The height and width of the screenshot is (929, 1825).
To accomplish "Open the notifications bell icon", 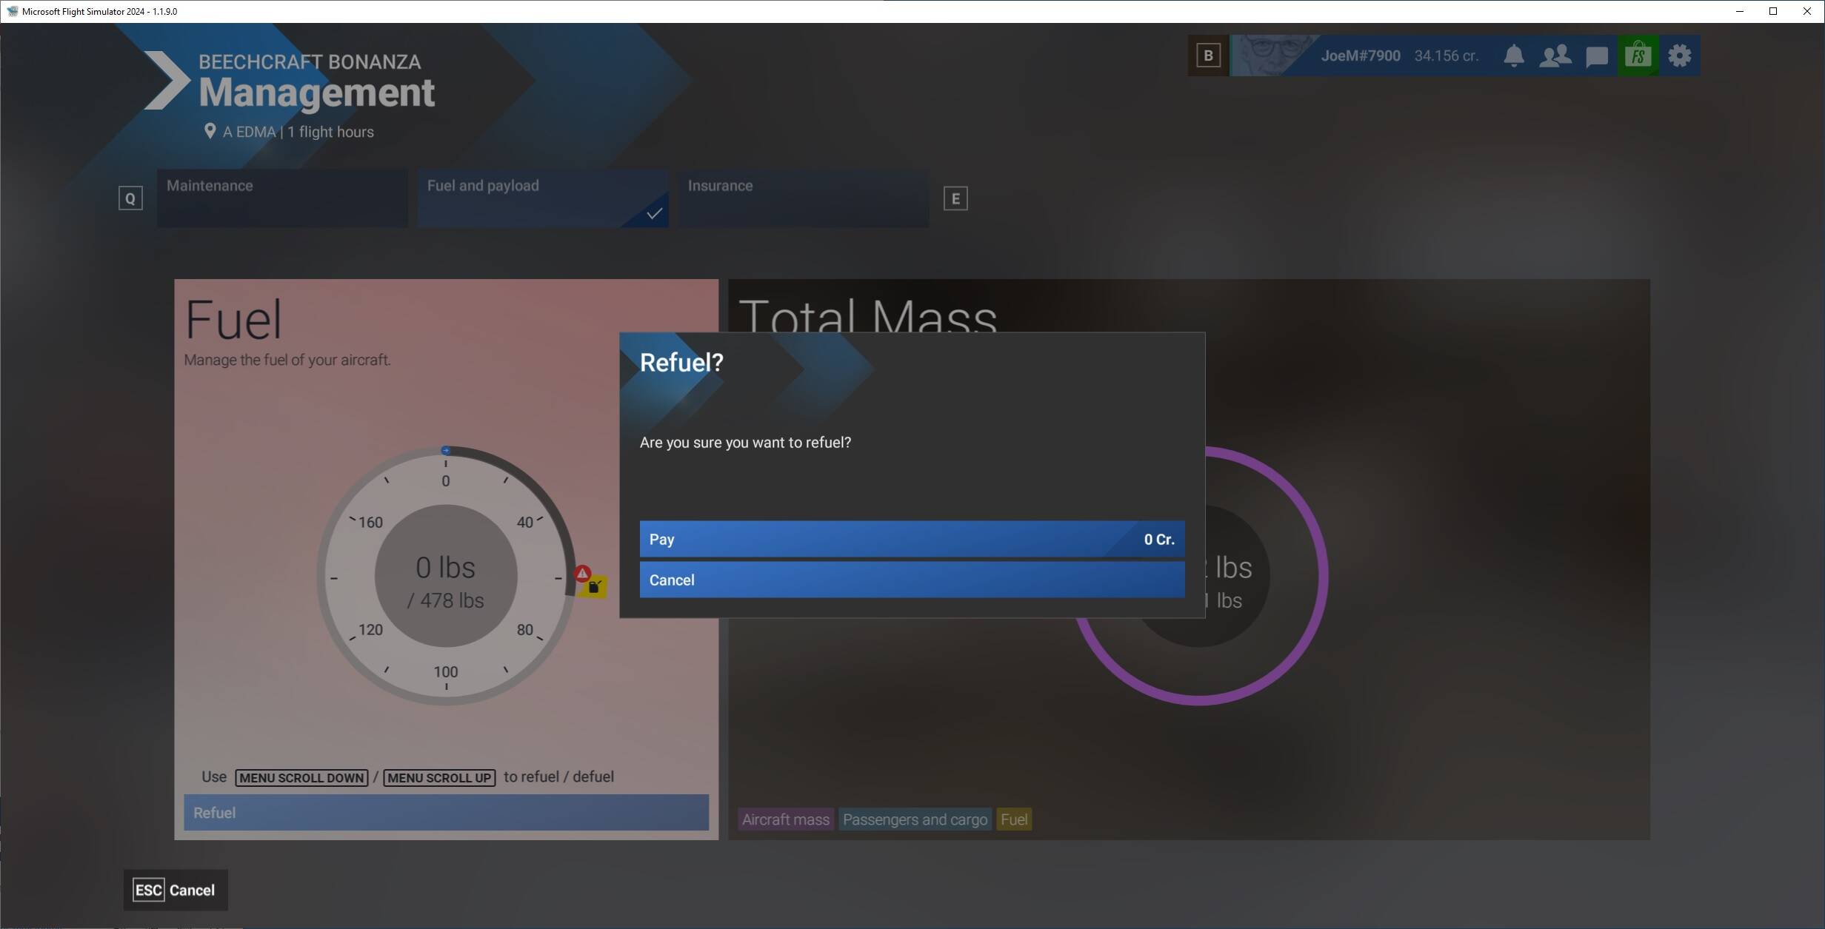I will tap(1514, 56).
